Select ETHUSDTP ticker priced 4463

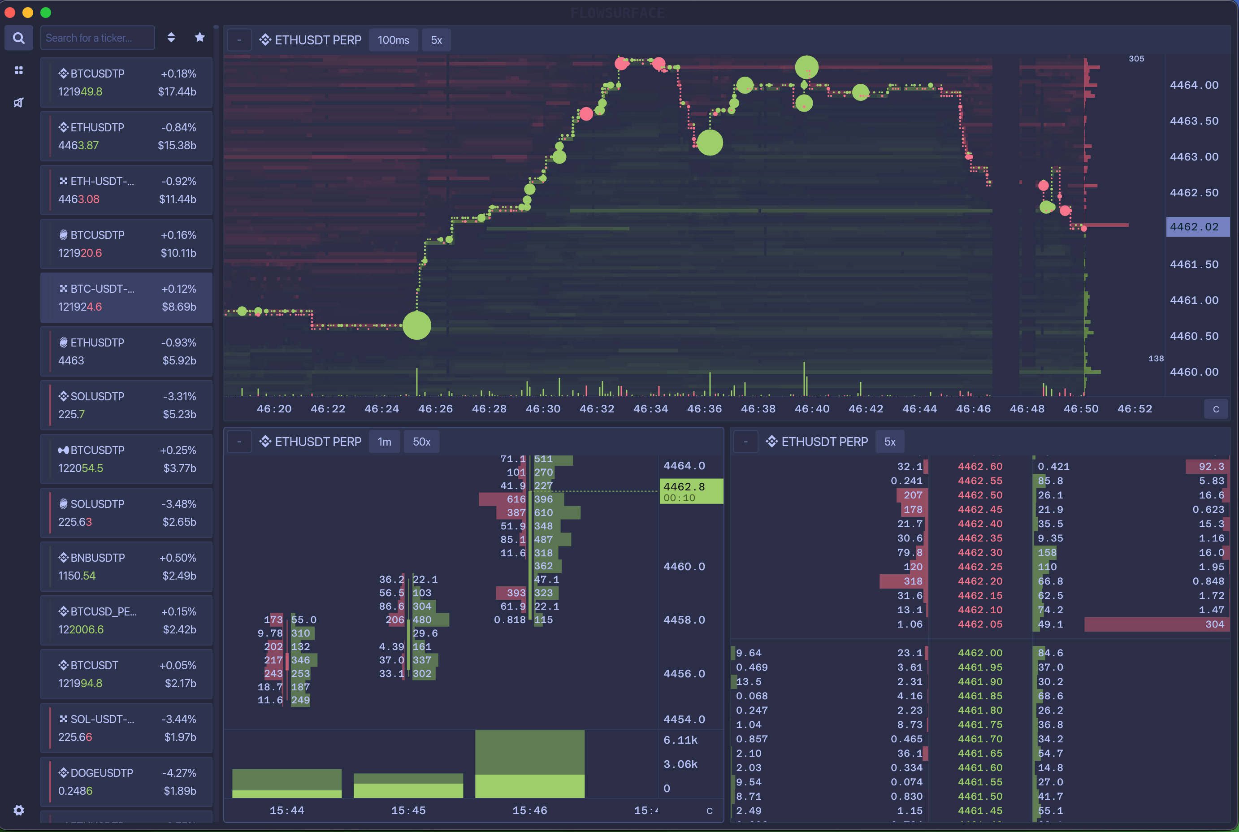(x=126, y=351)
